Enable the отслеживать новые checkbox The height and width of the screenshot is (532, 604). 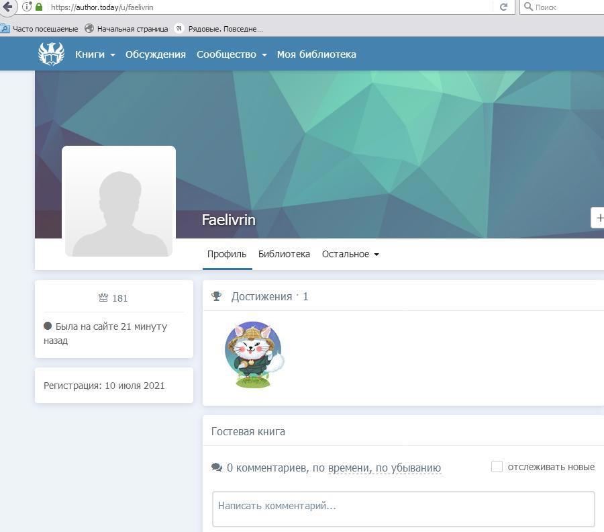(497, 466)
